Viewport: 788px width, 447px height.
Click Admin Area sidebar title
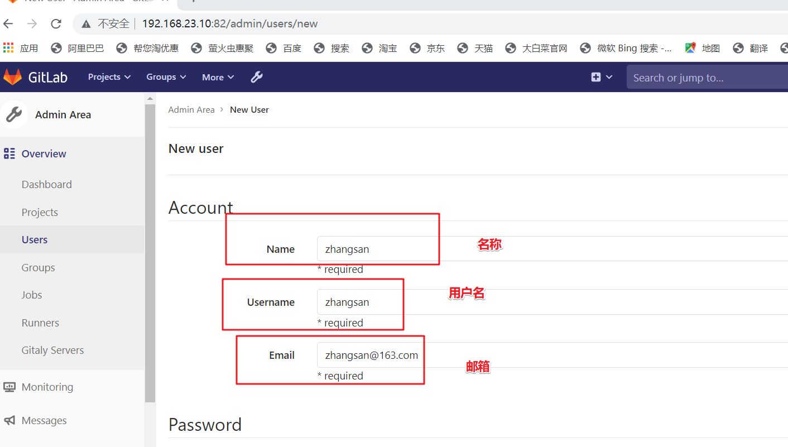point(63,114)
